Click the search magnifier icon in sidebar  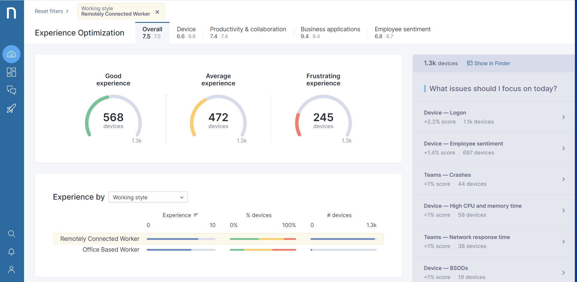[x=11, y=234]
